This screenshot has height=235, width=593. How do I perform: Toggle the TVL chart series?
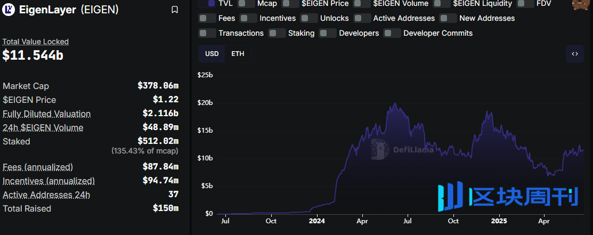(x=207, y=3)
